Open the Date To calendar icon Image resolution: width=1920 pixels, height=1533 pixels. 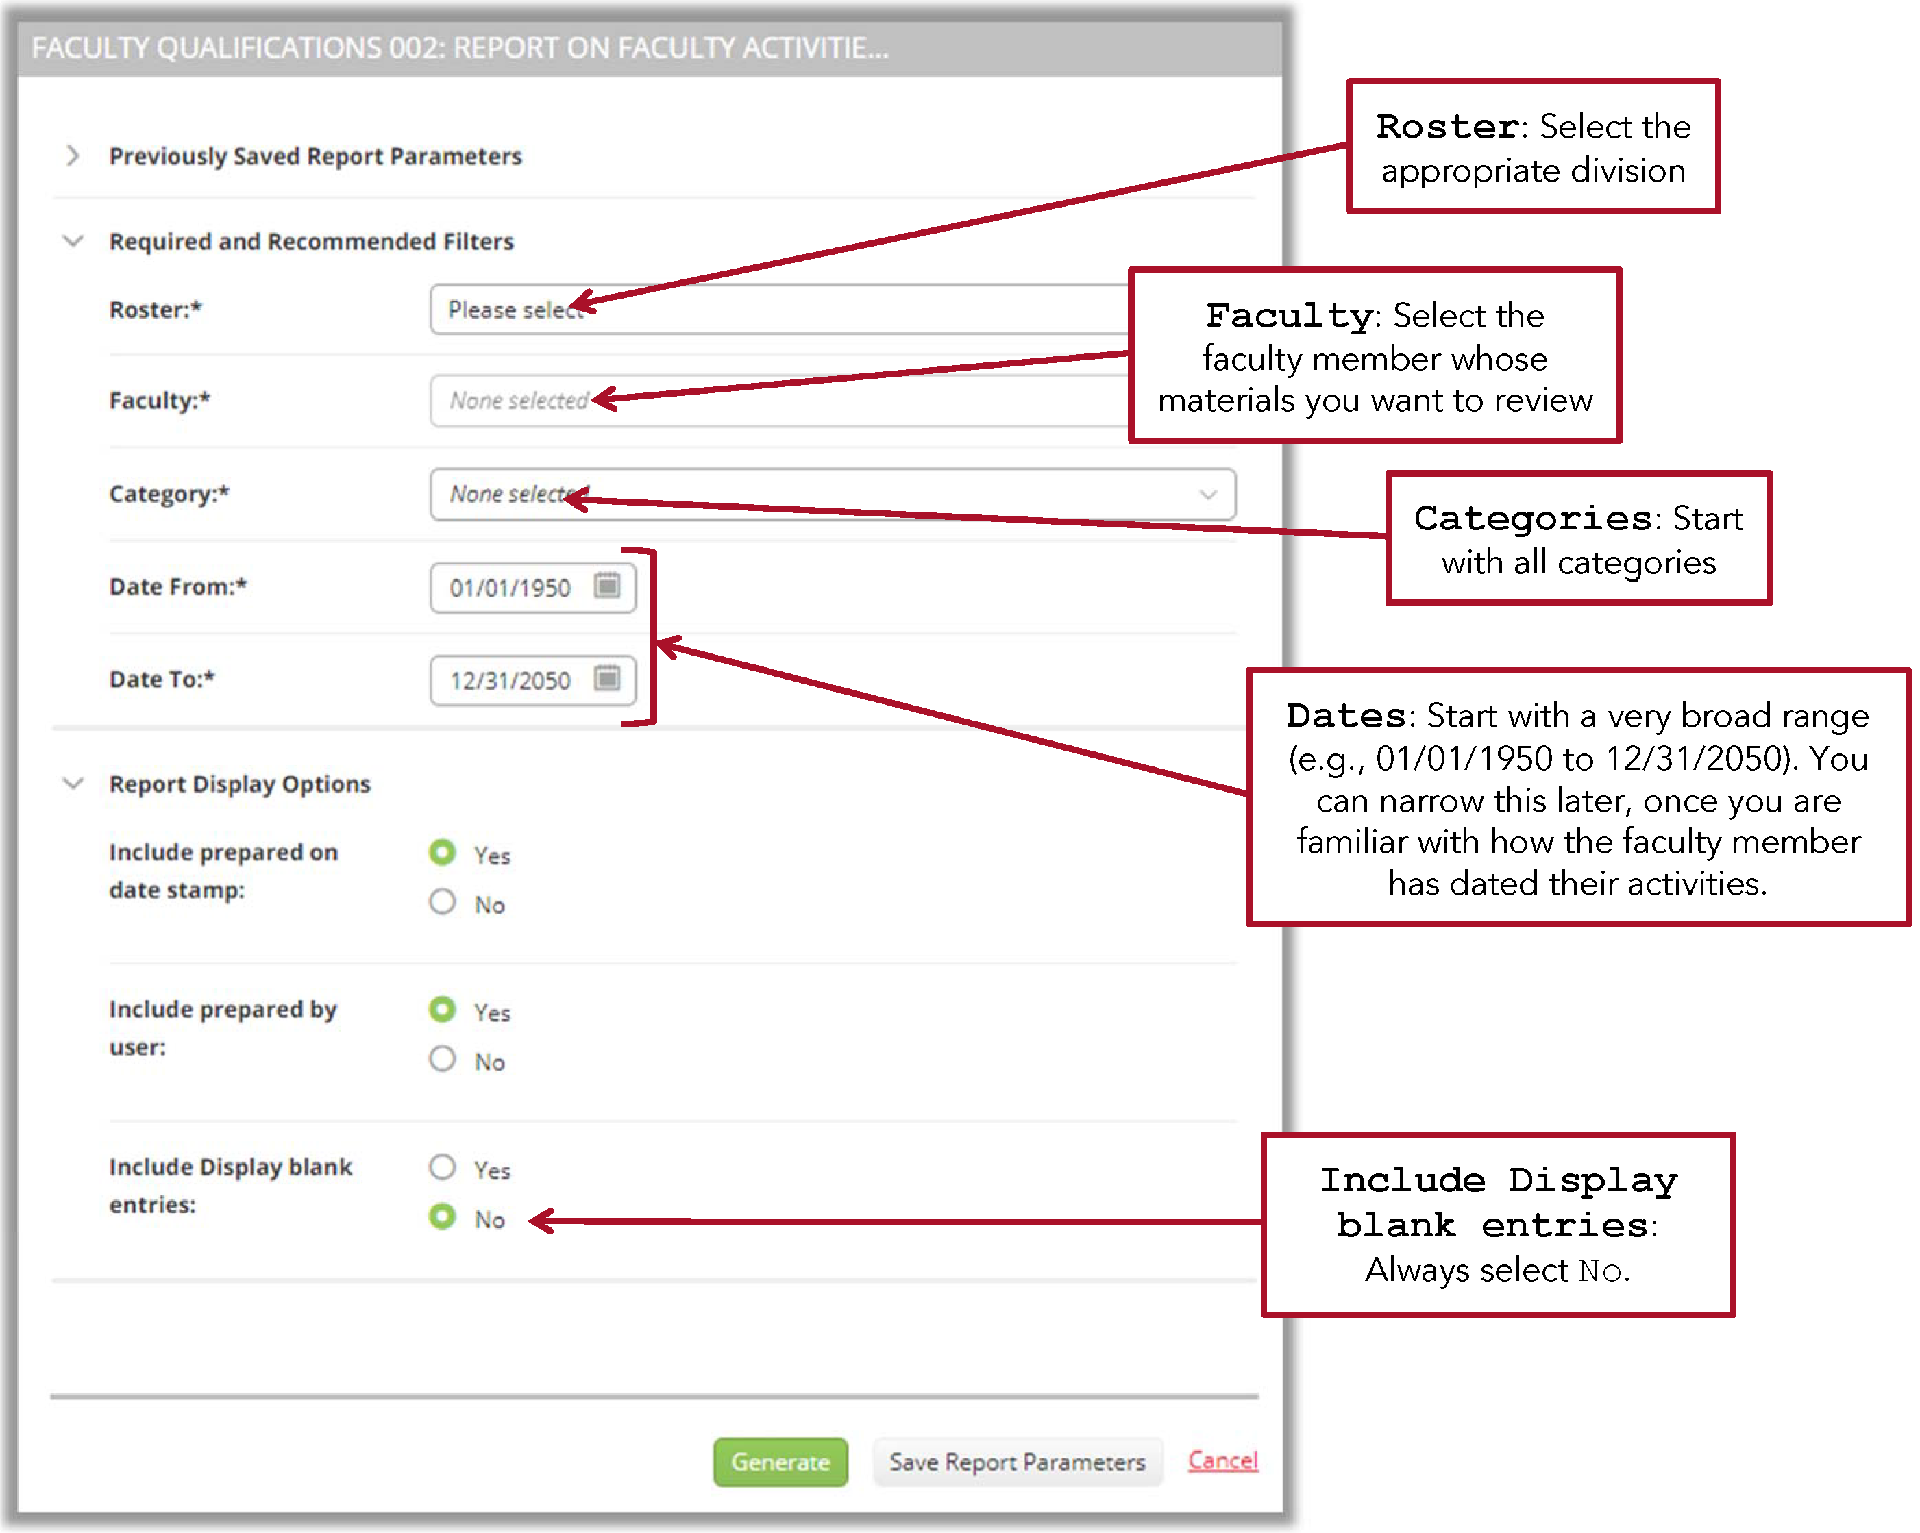(x=607, y=678)
